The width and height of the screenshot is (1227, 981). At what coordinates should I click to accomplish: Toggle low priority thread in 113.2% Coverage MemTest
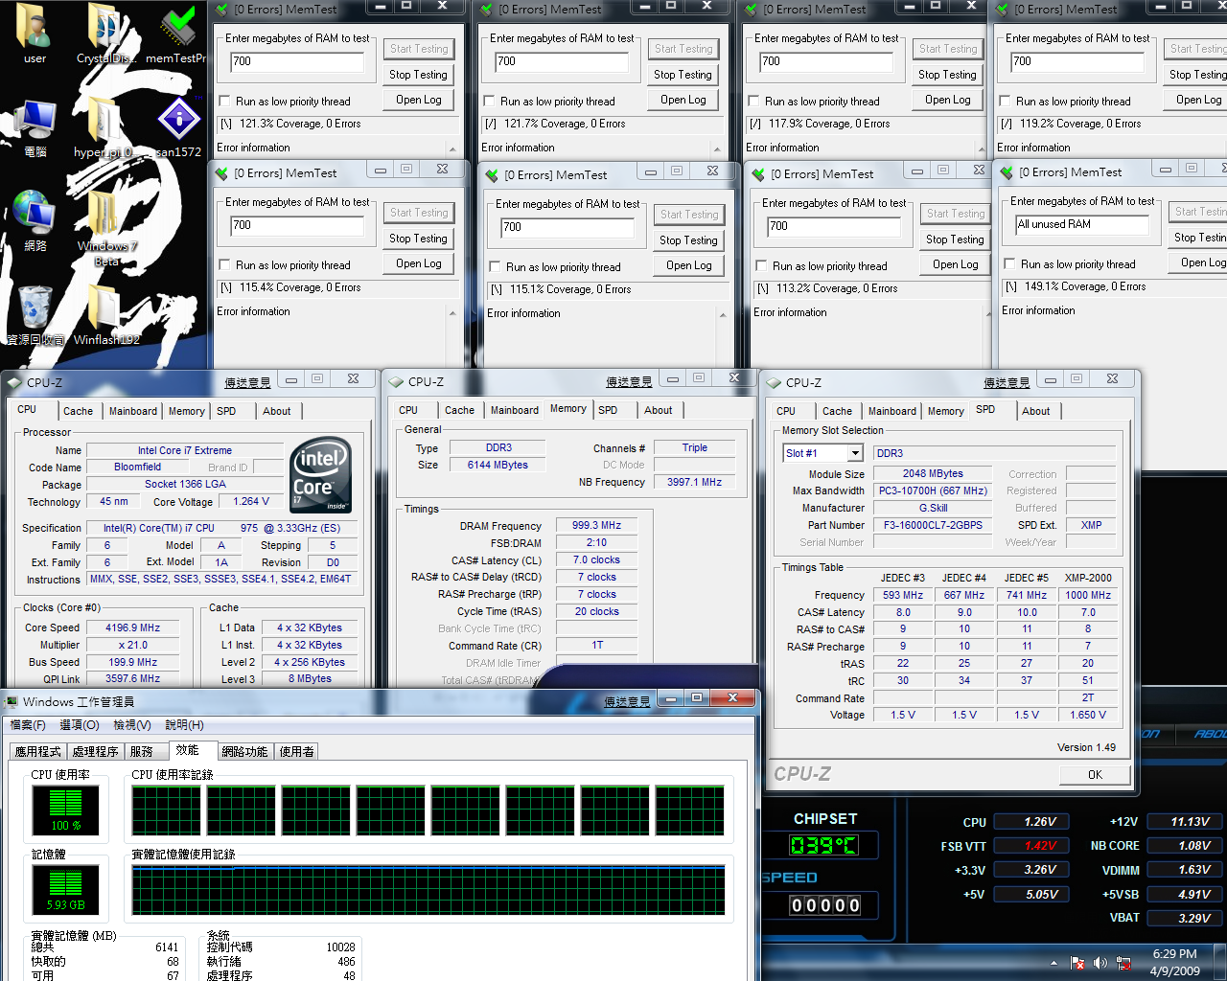click(x=761, y=265)
